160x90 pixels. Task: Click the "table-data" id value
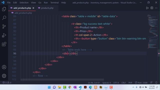click(x=109, y=16)
